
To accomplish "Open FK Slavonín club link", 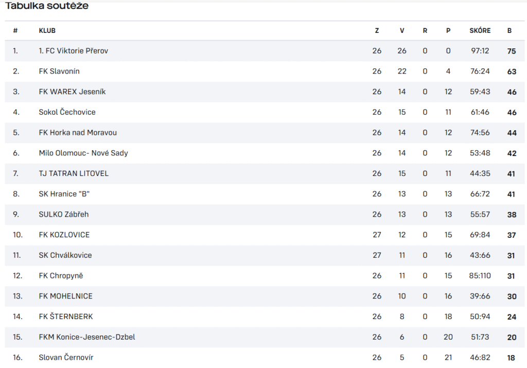I will coord(59,71).
